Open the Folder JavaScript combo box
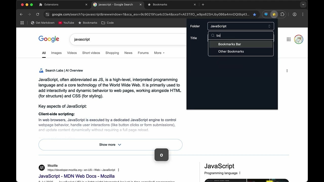 [x=240, y=26]
